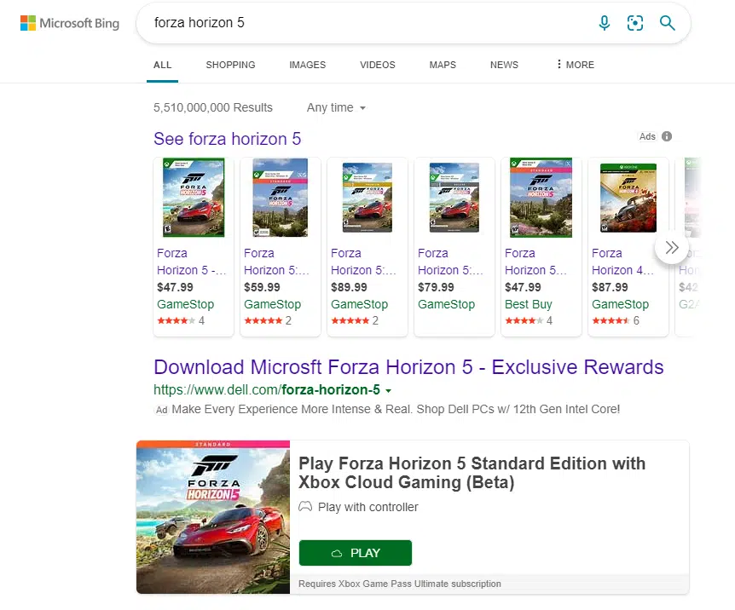Open the Forza Horizon 4 $87.99 product image
This screenshot has height=610, width=735.
tap(628, 199)
